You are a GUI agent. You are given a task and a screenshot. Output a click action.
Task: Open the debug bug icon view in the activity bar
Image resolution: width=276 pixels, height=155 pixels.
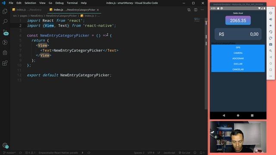pyautogui.click(x=5, y=53)
